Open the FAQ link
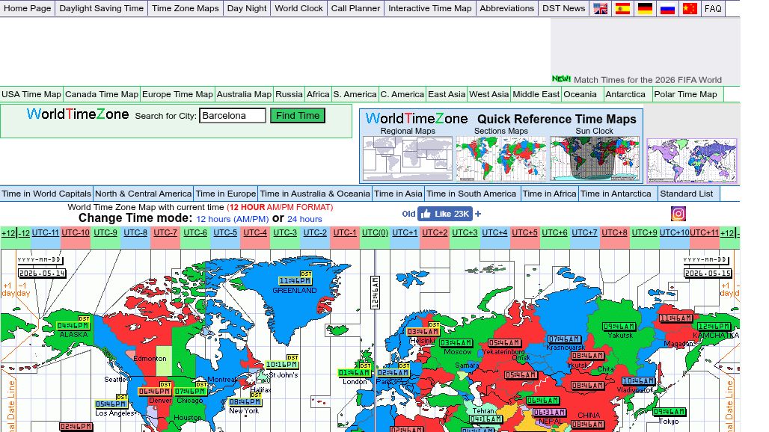This screenshot has height=432, width=769. click(x=713, y=8)
